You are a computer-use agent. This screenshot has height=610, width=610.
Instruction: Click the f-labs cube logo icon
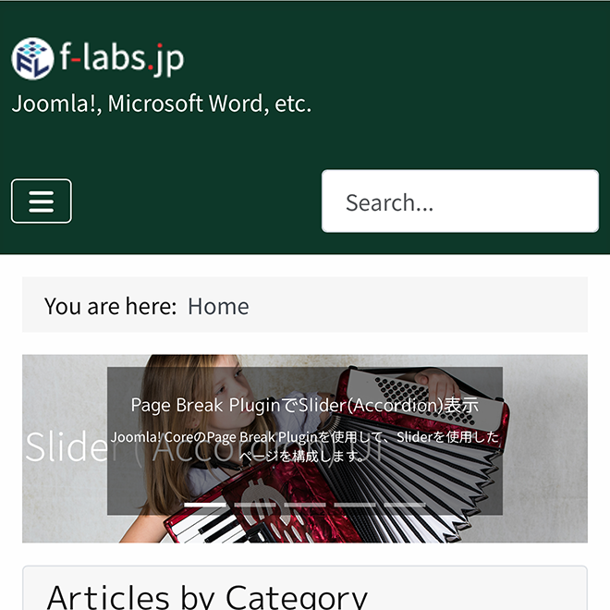32,59
